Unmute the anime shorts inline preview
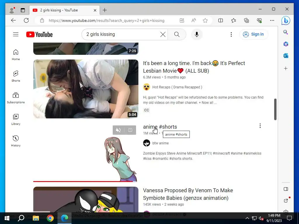 (118, 130)
